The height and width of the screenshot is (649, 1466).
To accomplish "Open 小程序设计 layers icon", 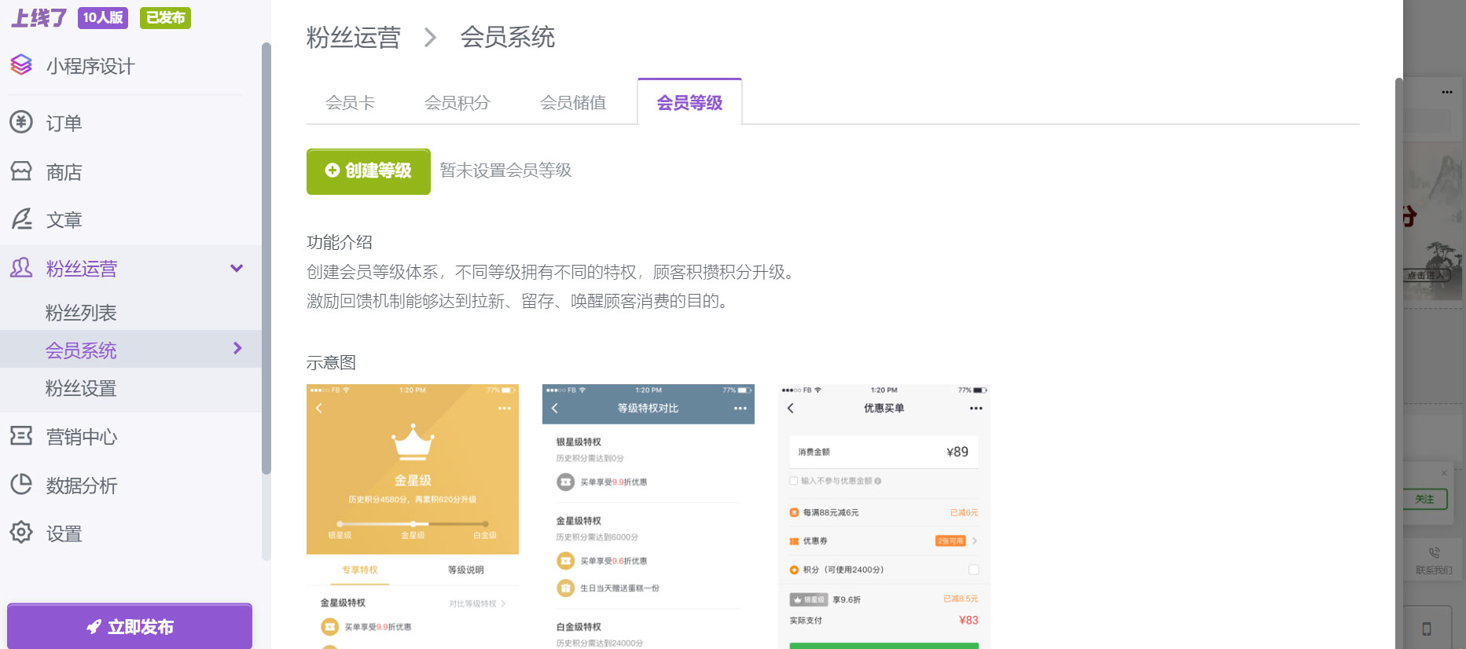I will (x=21, y=65).
